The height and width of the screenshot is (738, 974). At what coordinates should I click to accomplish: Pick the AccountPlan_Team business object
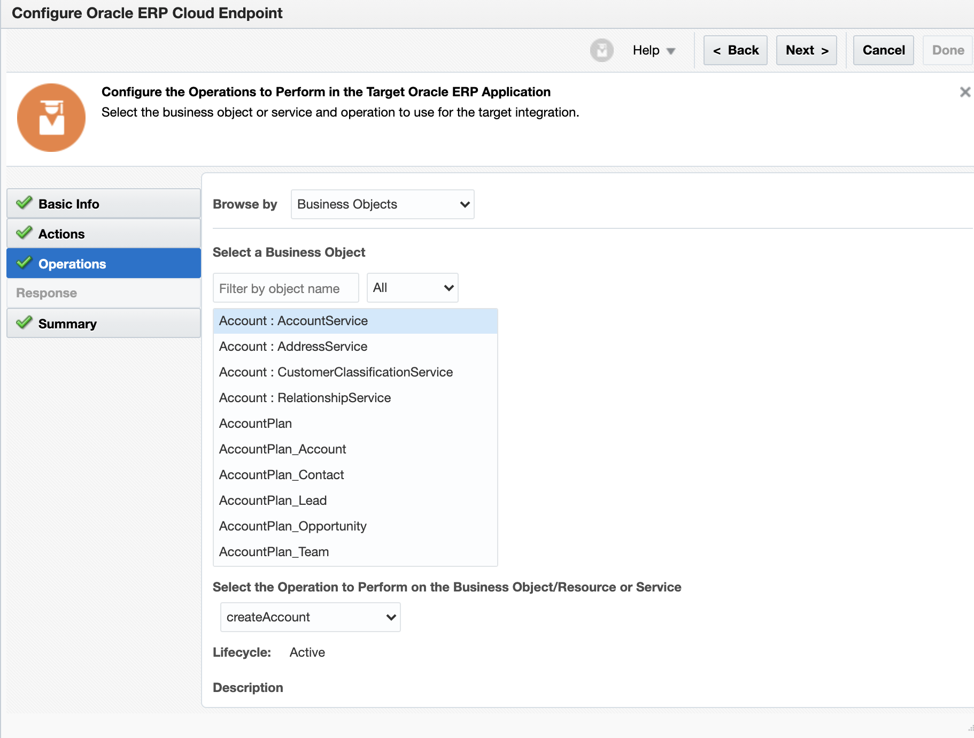274,552
